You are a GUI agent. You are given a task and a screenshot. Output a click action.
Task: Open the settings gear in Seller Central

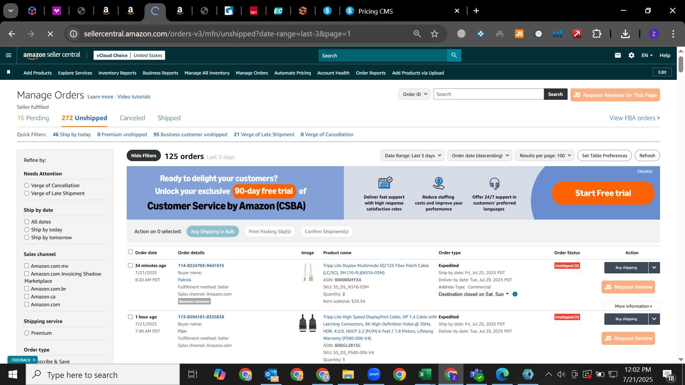click(631, 55)
